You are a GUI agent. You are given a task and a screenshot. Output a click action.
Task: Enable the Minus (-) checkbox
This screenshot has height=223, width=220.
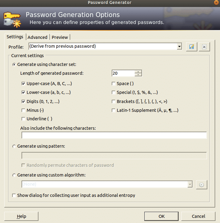click(24, 110)
